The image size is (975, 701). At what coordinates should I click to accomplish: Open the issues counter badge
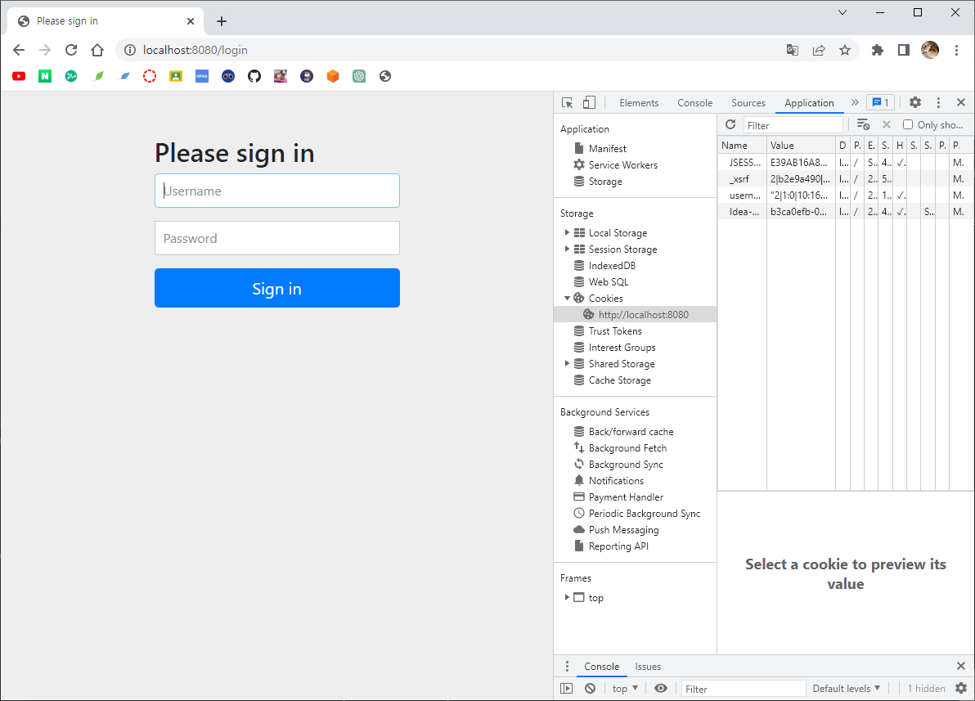pos(880,102)
